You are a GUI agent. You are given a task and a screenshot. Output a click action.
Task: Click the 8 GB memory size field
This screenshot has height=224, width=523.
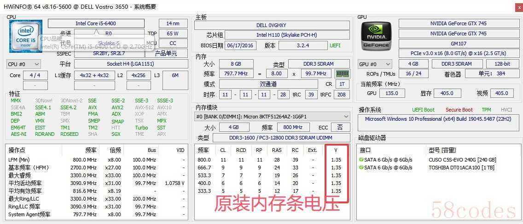click(236, 64)
